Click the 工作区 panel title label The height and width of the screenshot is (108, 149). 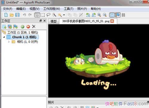click(x=6, y=21)
